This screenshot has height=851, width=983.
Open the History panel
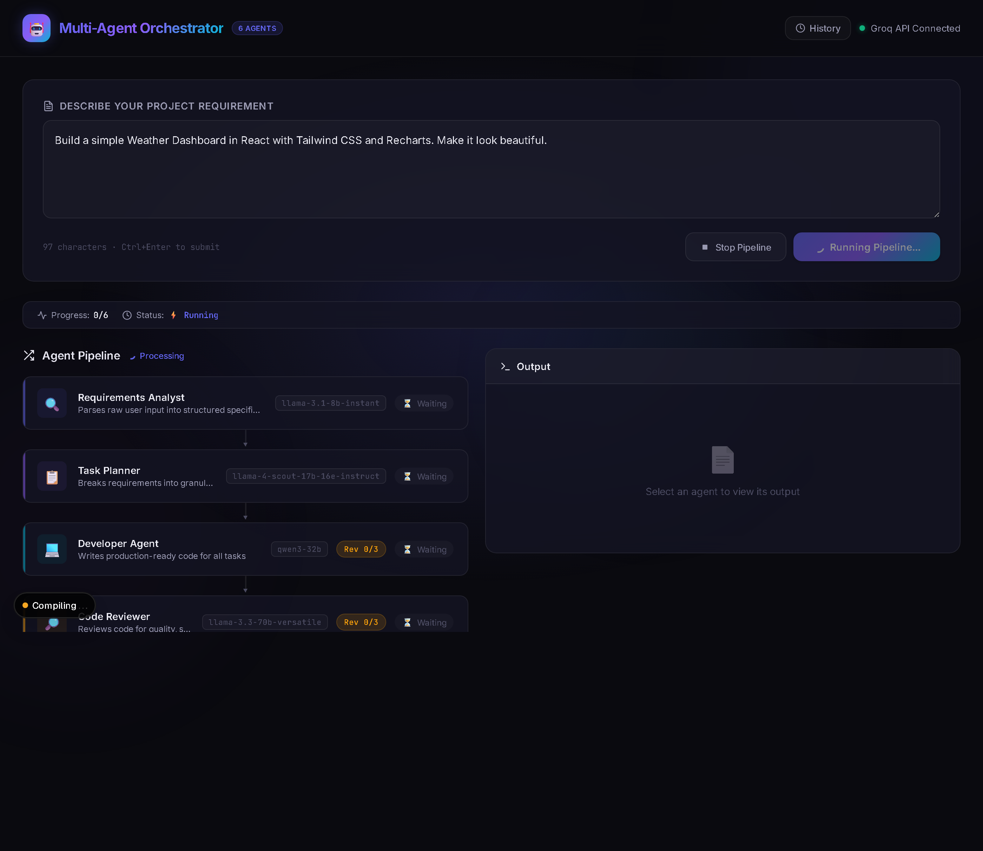click(817, 28)
